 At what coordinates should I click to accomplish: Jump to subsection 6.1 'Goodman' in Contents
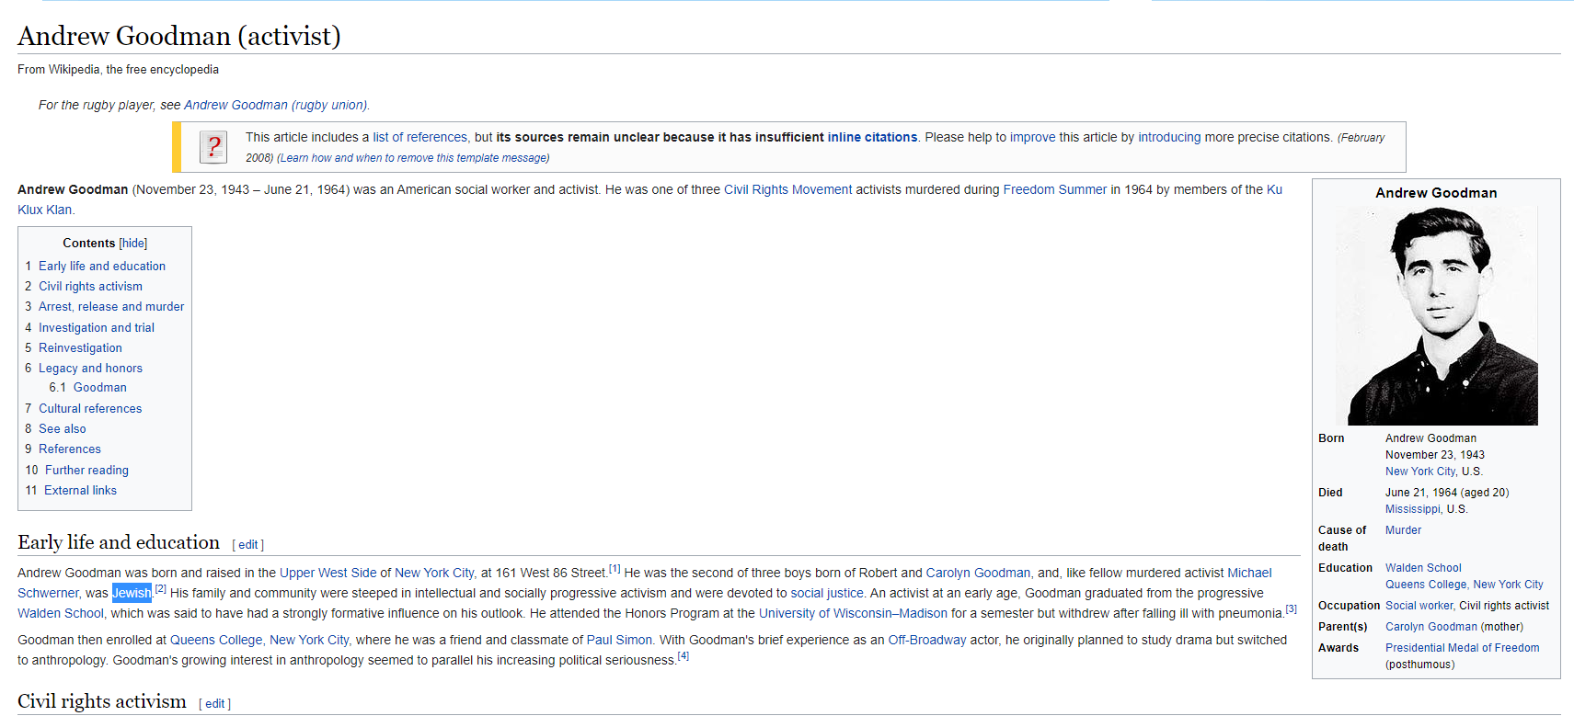(100, 387)
